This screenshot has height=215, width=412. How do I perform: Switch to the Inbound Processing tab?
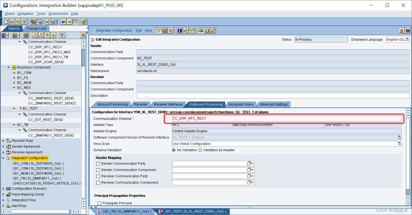pyautogui.click(x=112, y=104)
